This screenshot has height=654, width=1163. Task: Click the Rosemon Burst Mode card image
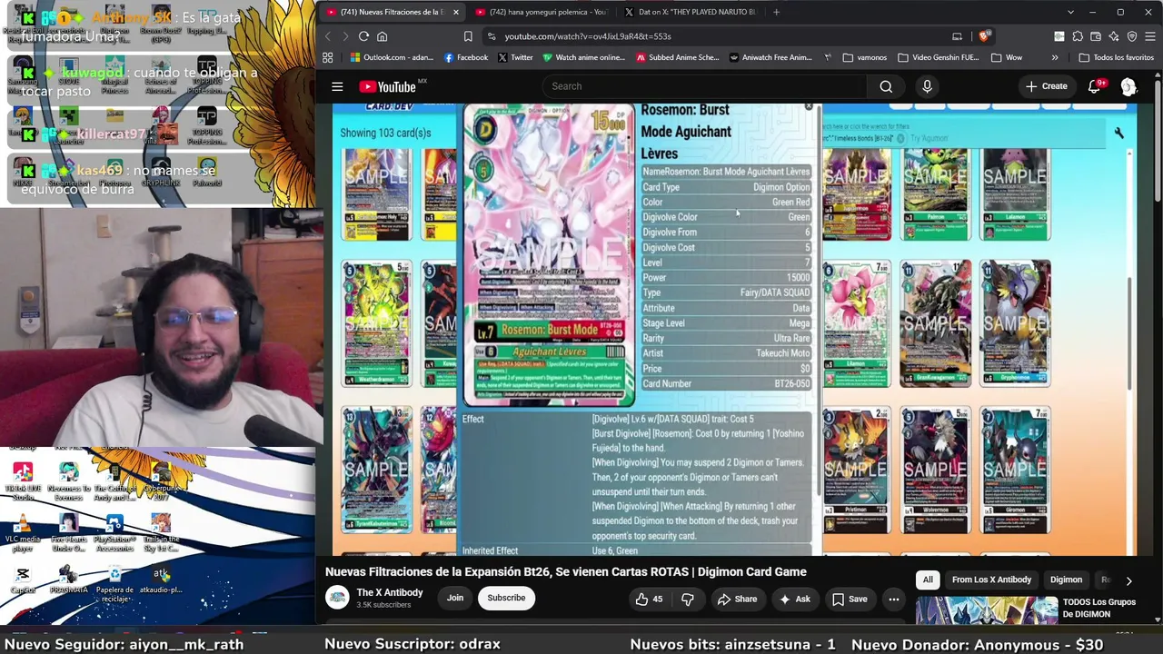click(x=549, y=254)
